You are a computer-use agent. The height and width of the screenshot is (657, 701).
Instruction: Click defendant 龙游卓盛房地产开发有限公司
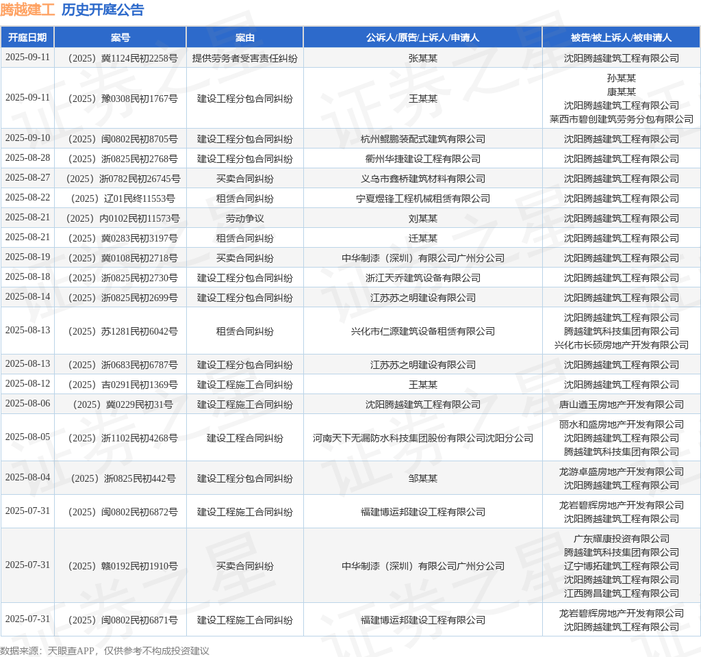coord(622,472)
